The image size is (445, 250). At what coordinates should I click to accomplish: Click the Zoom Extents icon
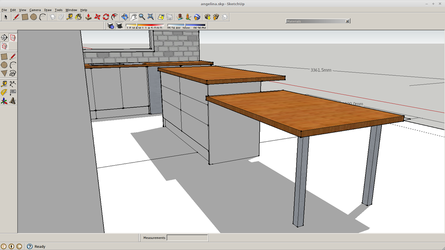pyautogui.click(x=151, y=17)
